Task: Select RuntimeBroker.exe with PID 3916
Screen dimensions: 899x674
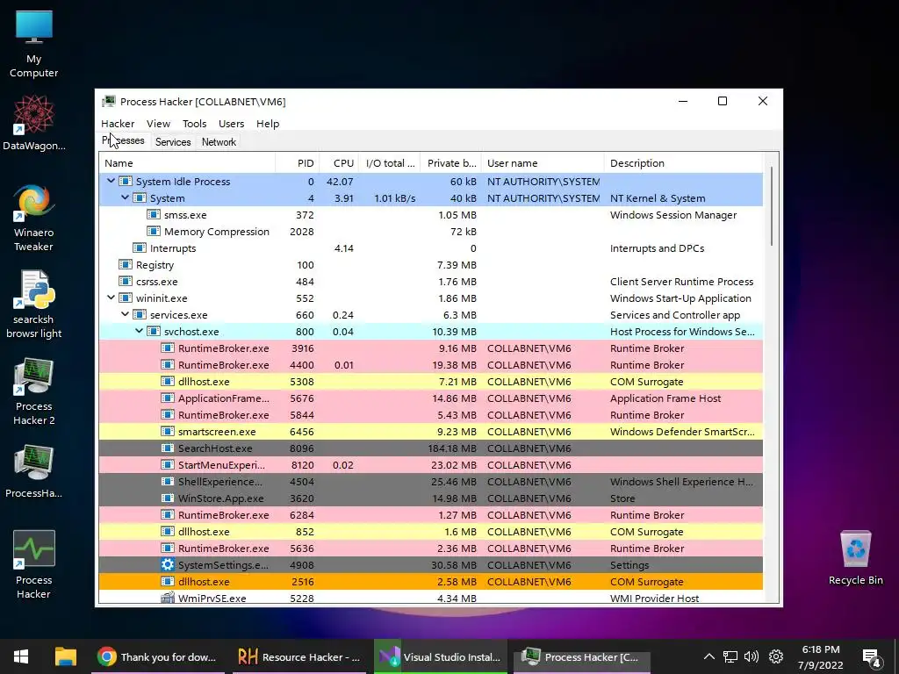Action: coord(431,348)
